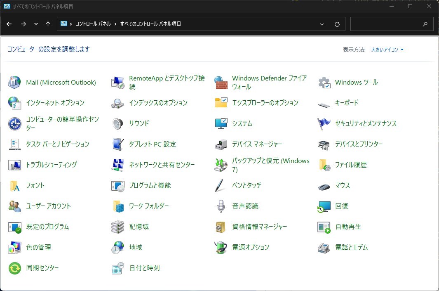Refresh the Control Panel view

click(x=337, y=24)
